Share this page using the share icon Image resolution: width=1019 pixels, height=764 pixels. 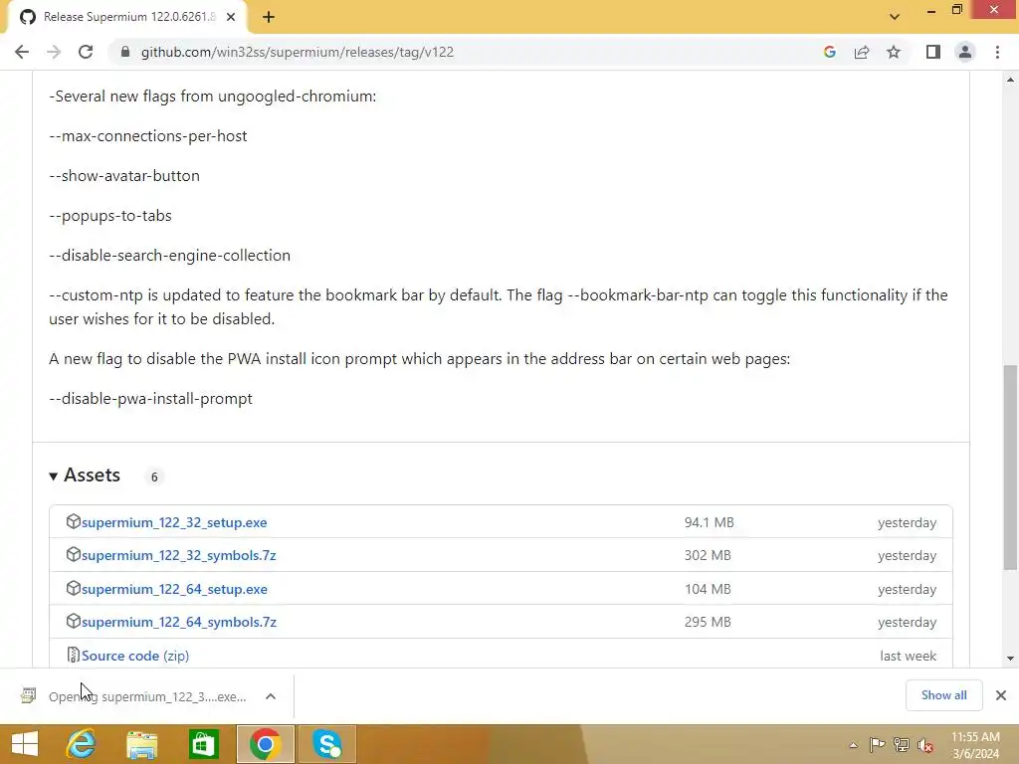pos(862,52)
